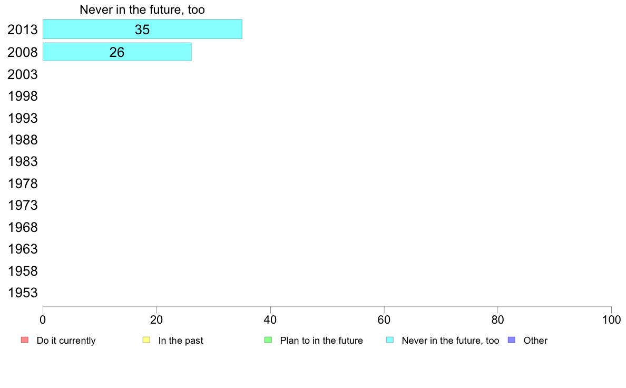Screen dimensions: 626x388
Task: Select the 2008 bar showing 26
Action: click(x=117, y=52)
